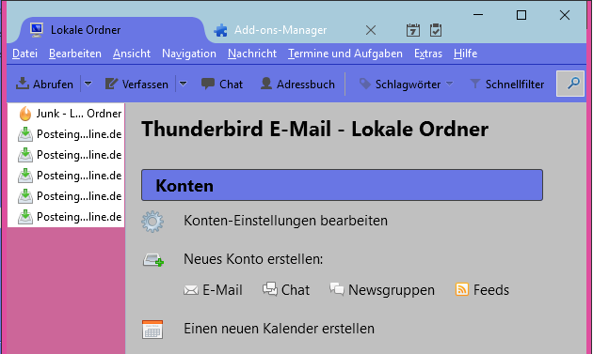Click the search magnifier icon
Image resolution: width=593 pixels, height=354 pixels.
(573, 84)
